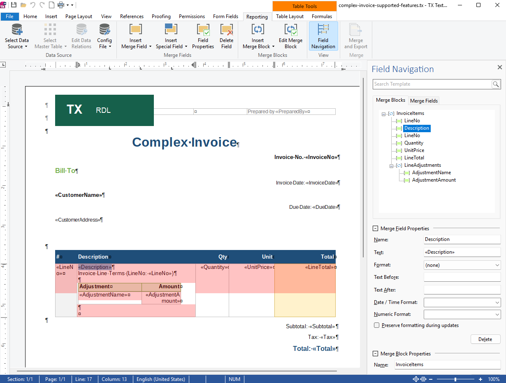Screen dimensions: 506x383
Task: Click the Text Before input field
Action: 462,277
